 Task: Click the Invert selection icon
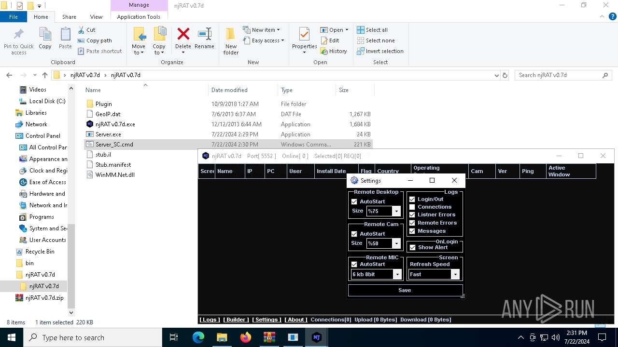[361, 51]
